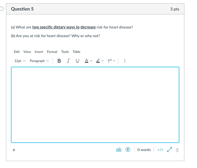Open the Insert menu

39,52
